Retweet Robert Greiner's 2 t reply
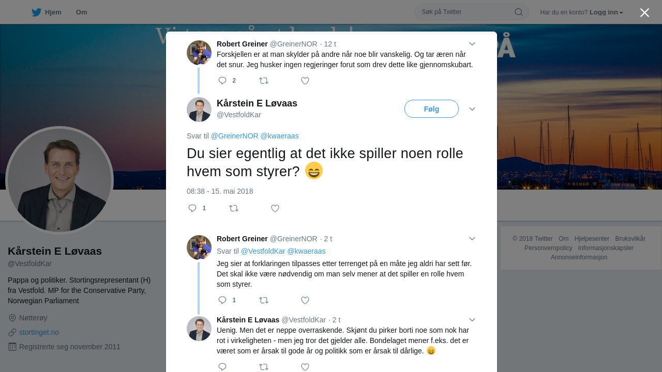 click(264, 300)
